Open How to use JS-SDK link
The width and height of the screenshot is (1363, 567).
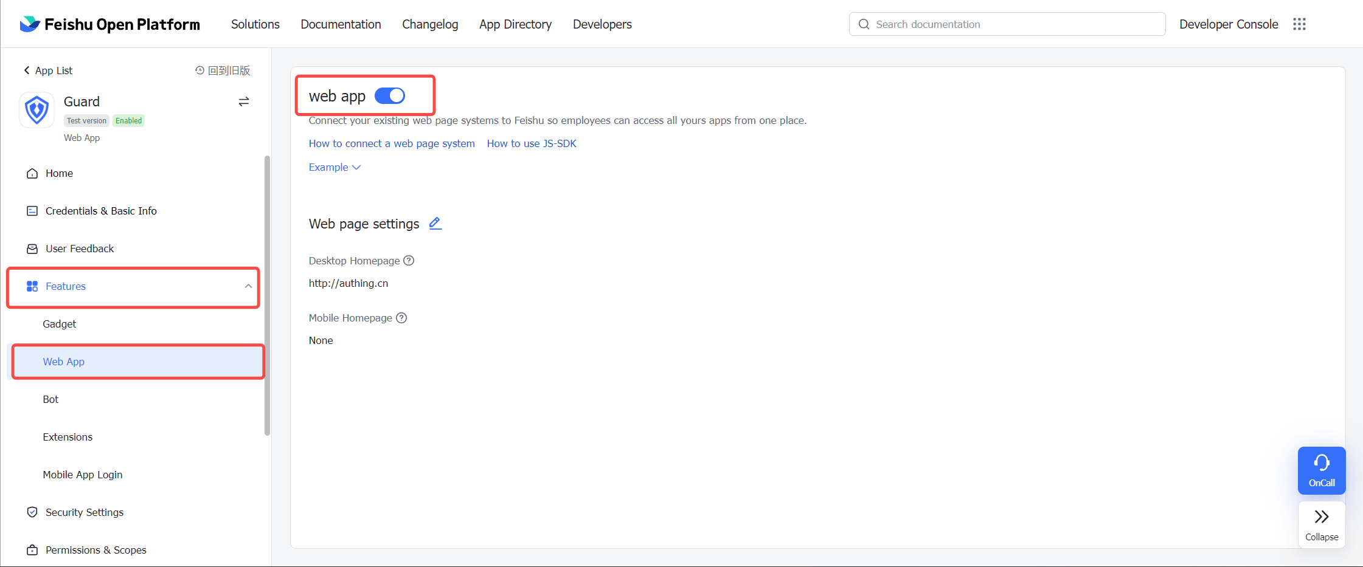click(531, 143)
